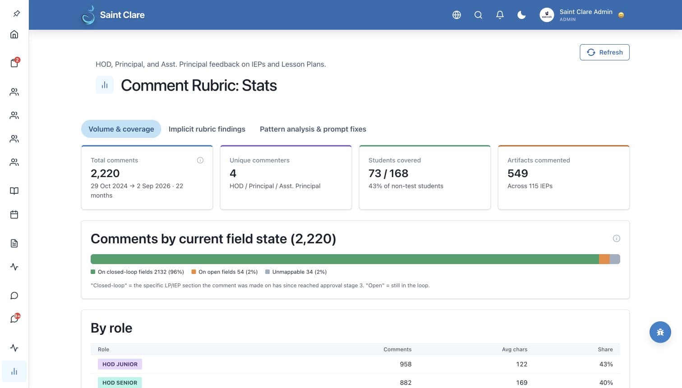Open the floating bug report button
The height and width of the screenshot is (388, 682).
pyautogui.click(x=660, y=332)
